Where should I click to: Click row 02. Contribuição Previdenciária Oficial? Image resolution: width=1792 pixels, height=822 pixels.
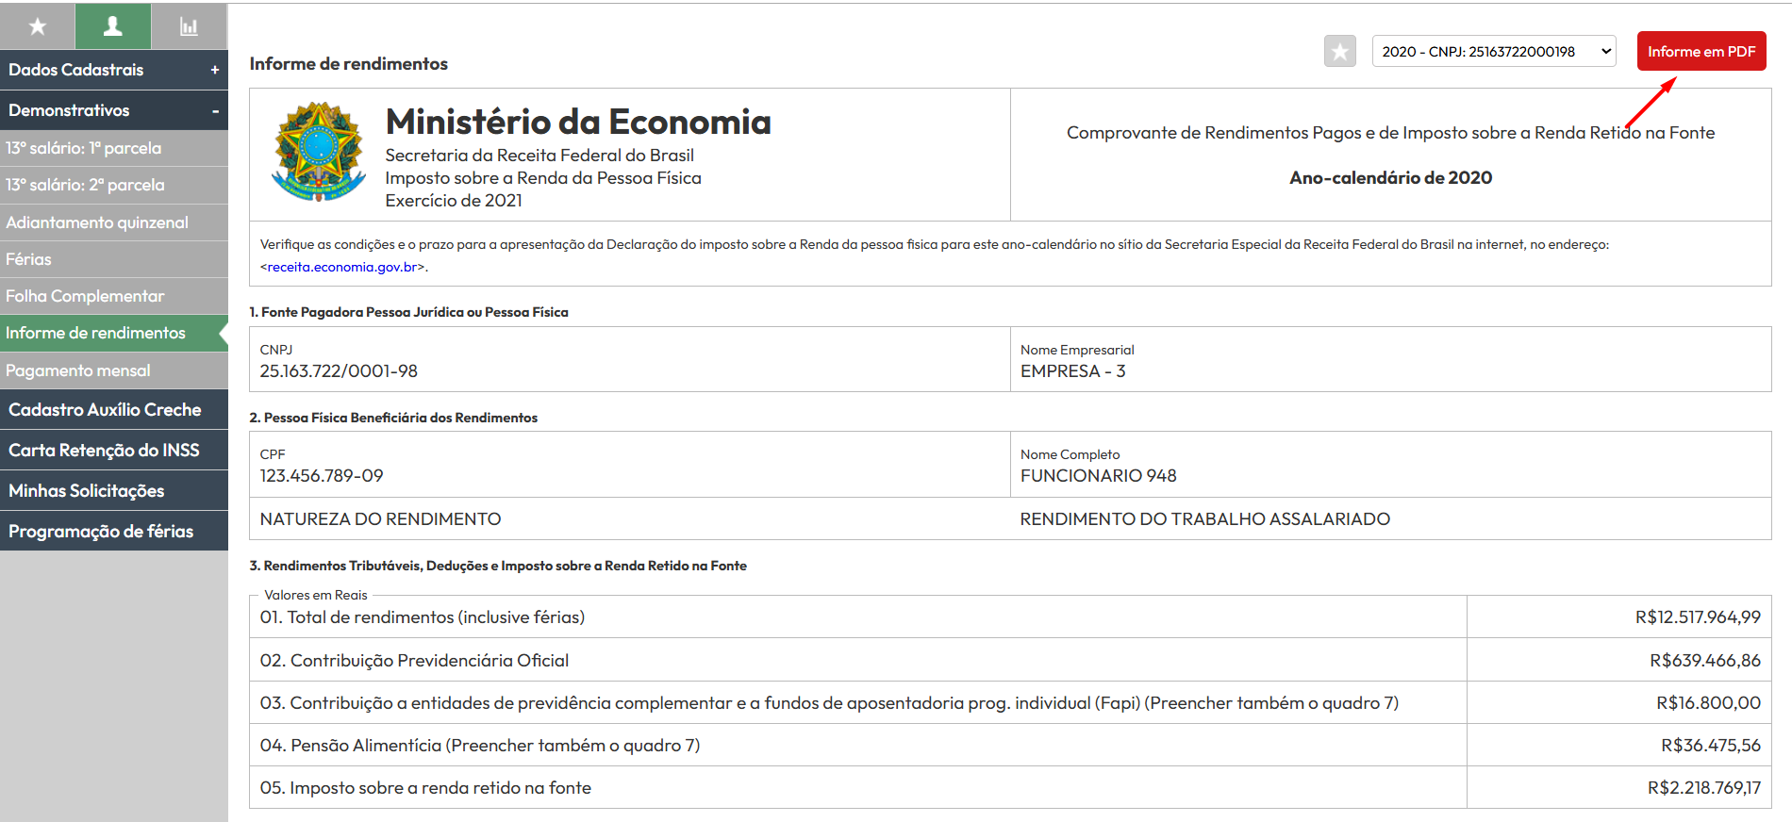coord(1010,660)
